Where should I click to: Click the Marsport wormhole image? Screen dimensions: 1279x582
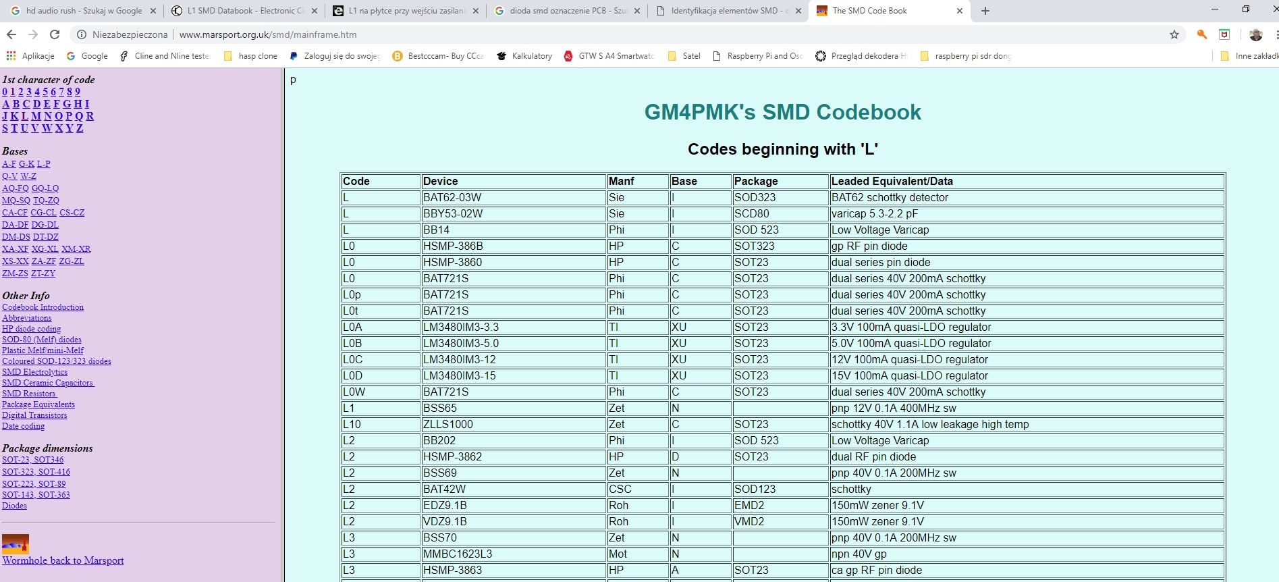pyautogui.click(x=16, y=544)
